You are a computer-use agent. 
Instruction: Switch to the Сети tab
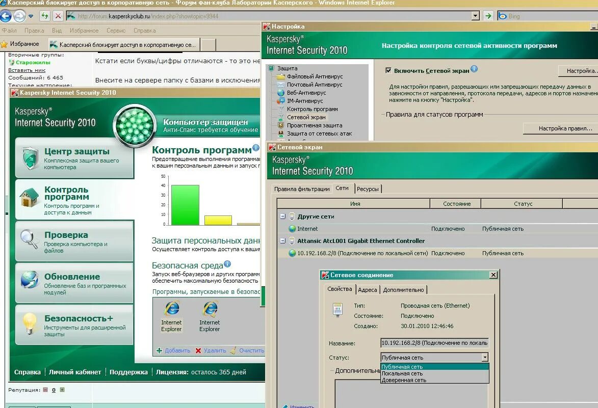(342, 188)
